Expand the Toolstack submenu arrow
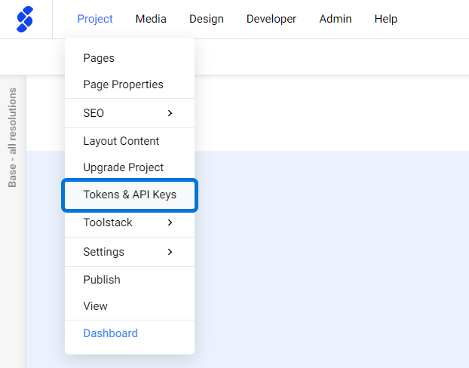This screenshot has width=469, height=368. (x=170, y=222)
